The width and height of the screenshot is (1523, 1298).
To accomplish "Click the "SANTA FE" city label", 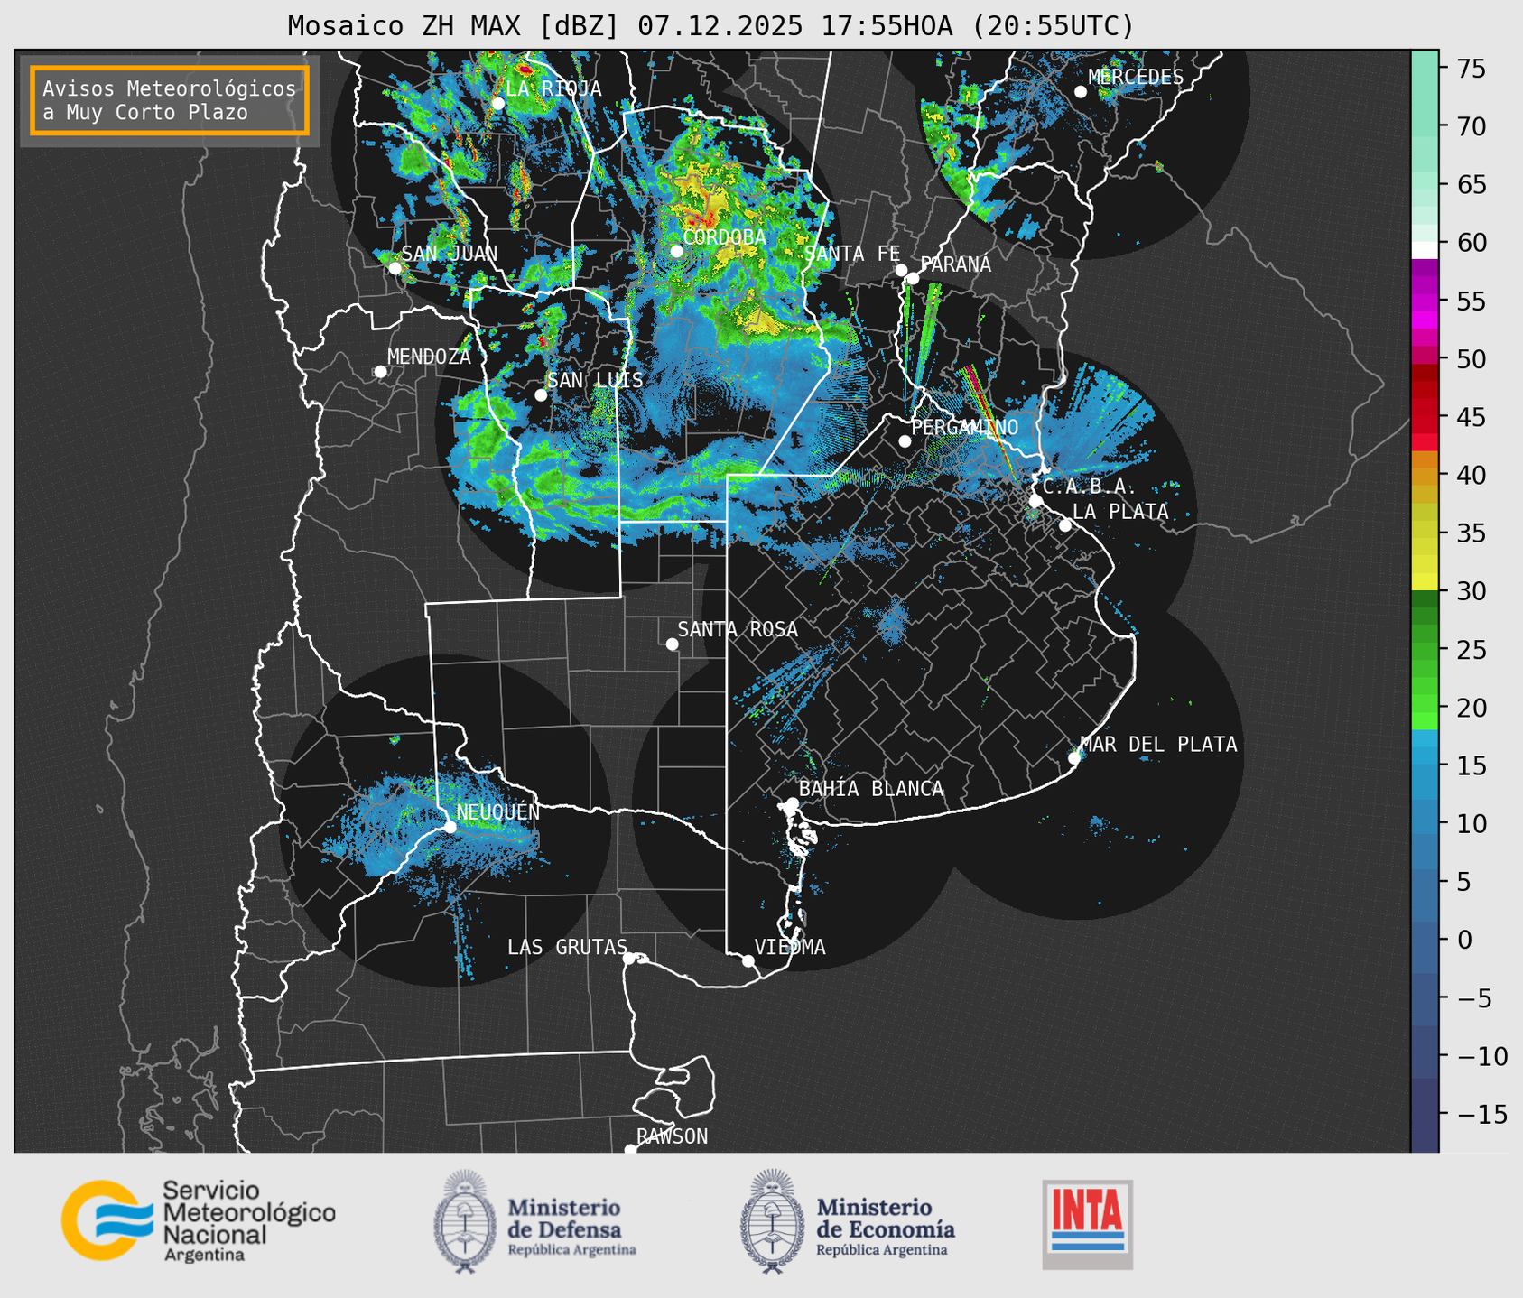I will point(852,254).
